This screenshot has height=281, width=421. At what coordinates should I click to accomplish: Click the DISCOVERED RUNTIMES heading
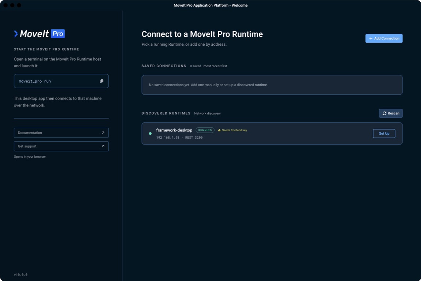coord(166,113)
